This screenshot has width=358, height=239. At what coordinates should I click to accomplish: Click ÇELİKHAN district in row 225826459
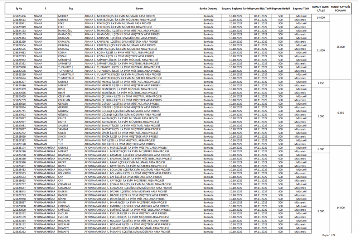pyautogui.click(x=64, y=96)
